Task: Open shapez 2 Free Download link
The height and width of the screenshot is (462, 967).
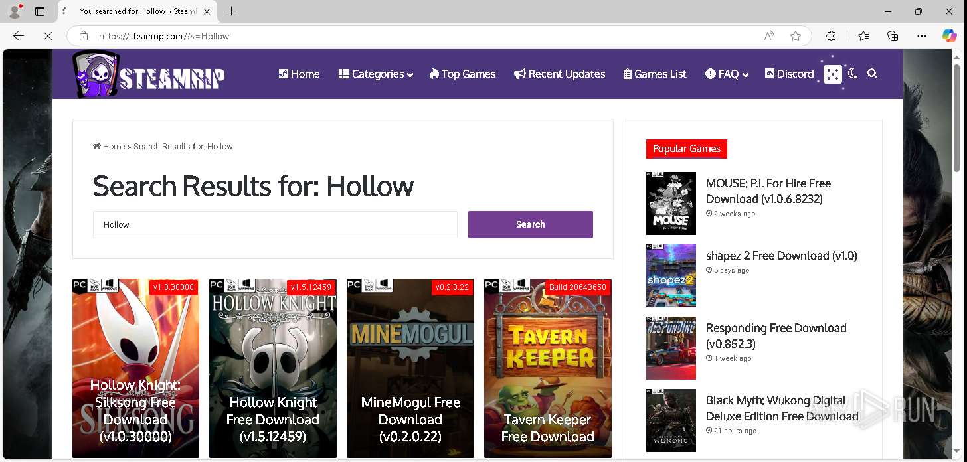Action: click(782, 256)
